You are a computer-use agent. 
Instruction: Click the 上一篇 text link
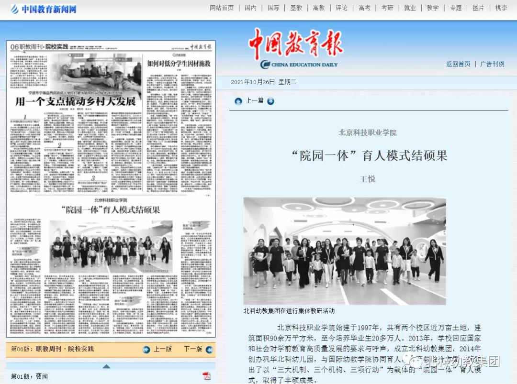[254, 101]
